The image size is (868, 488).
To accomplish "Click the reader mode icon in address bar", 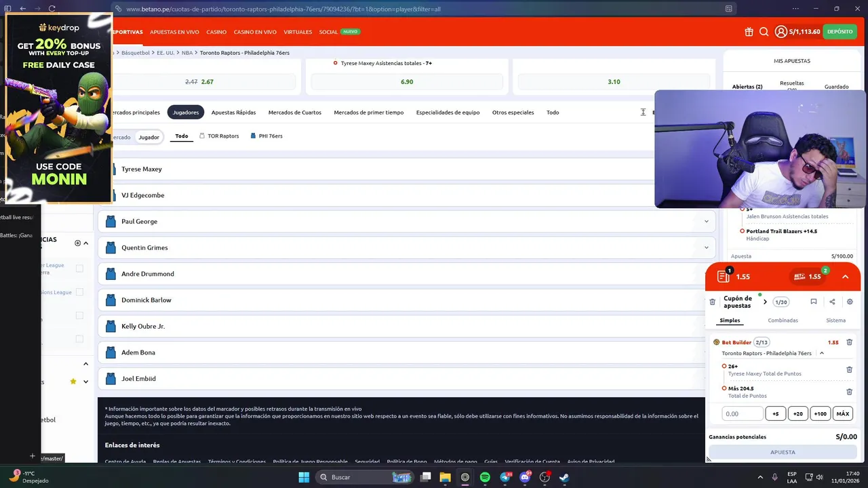I will (x=729, y=9).
